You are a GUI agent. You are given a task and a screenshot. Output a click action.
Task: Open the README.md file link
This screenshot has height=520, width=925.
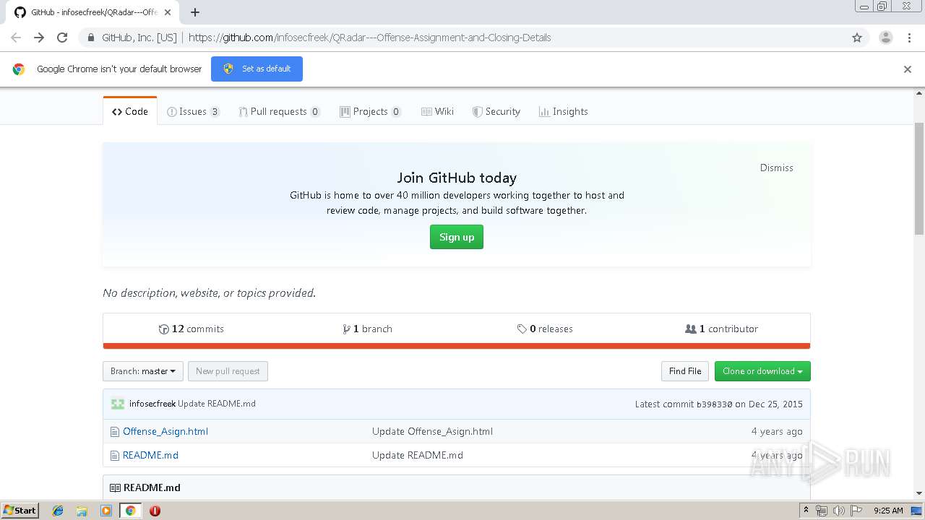[x=150, y=455]
